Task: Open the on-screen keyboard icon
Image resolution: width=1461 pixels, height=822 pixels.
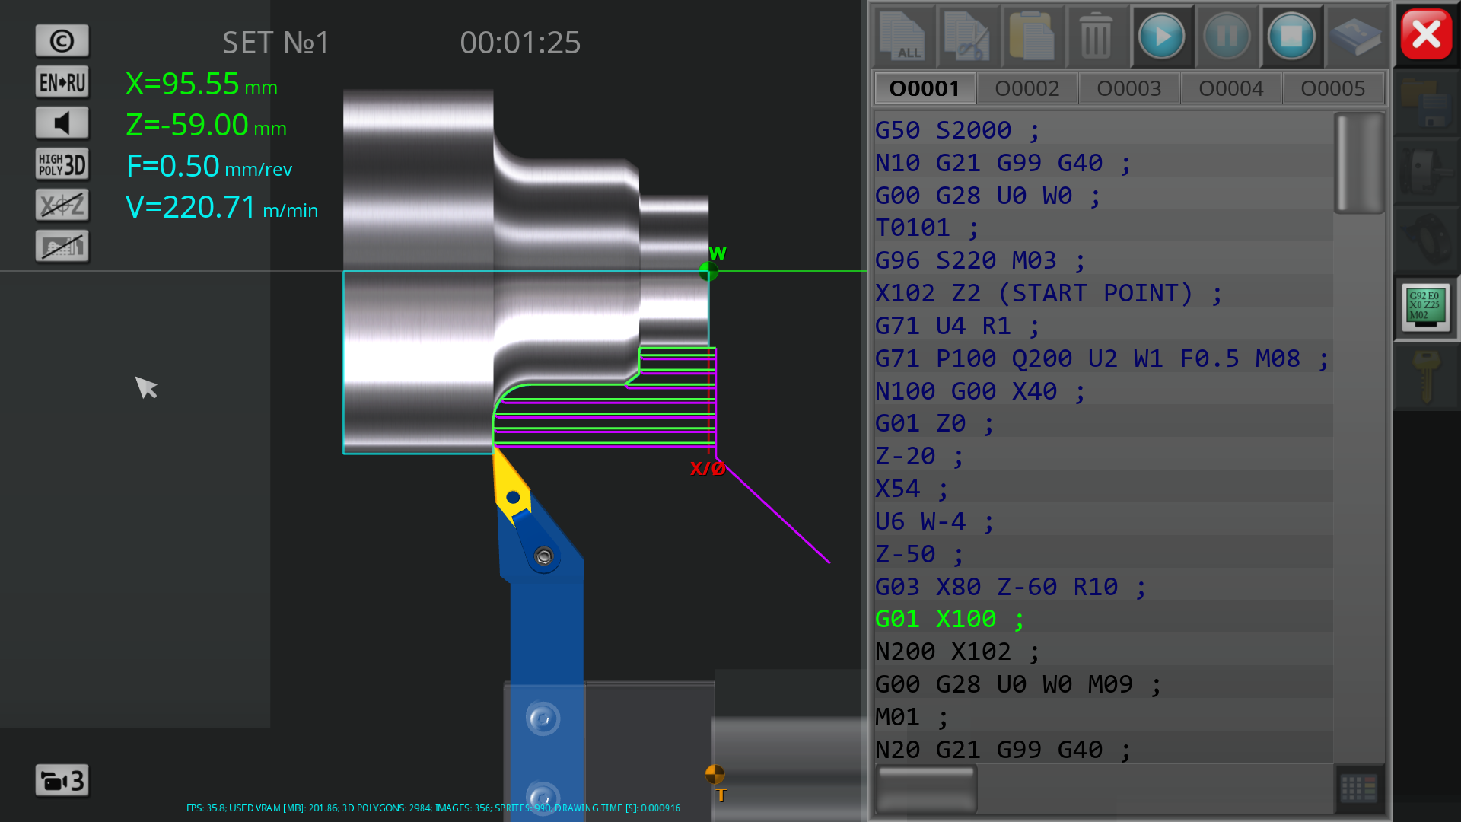Action: [1359, 789]
